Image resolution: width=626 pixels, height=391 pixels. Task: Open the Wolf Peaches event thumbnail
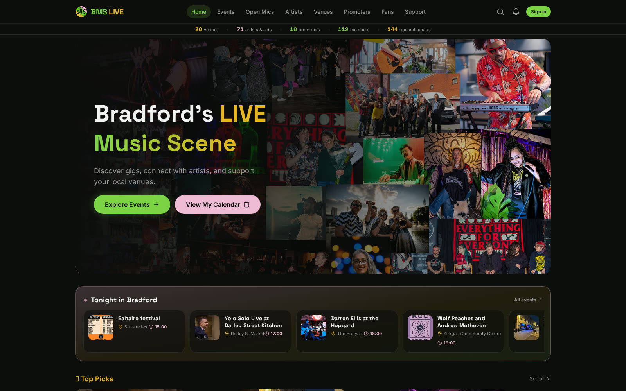tap(420, 328)
